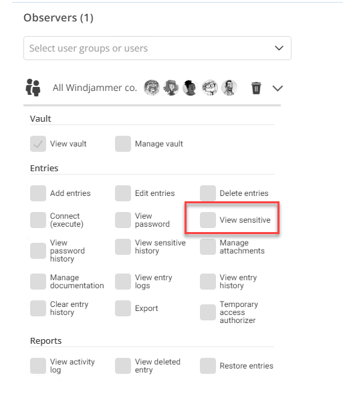Image resolution: width=343 pixels, height=412 pixels.
Task: Check the View sensitive checkbox
Action: tap(208, 220)
